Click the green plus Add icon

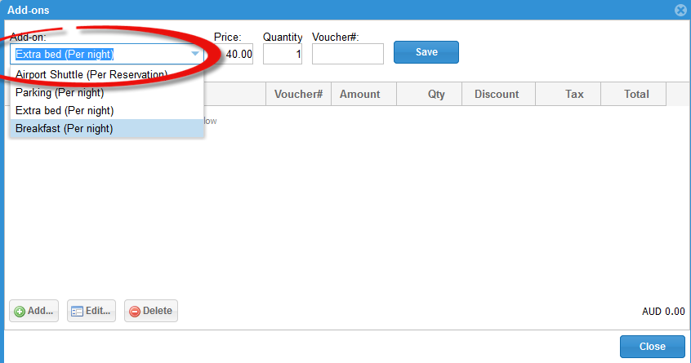20,312
